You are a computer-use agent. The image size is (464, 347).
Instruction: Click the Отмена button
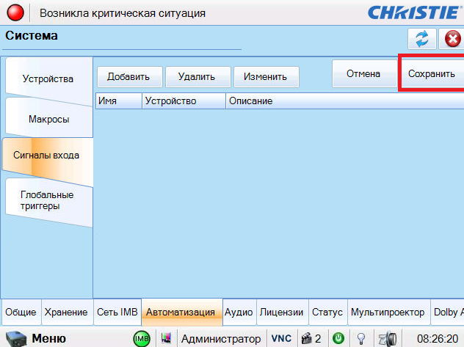[x=363, y=73]
